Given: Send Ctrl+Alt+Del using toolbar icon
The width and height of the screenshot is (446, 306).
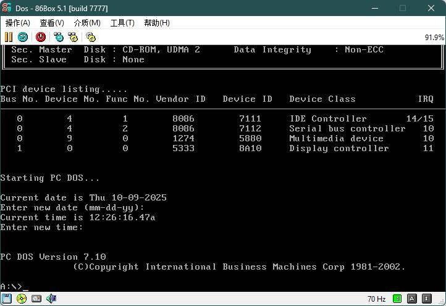Looking at the screenshot, I should (x=59, y=37).
